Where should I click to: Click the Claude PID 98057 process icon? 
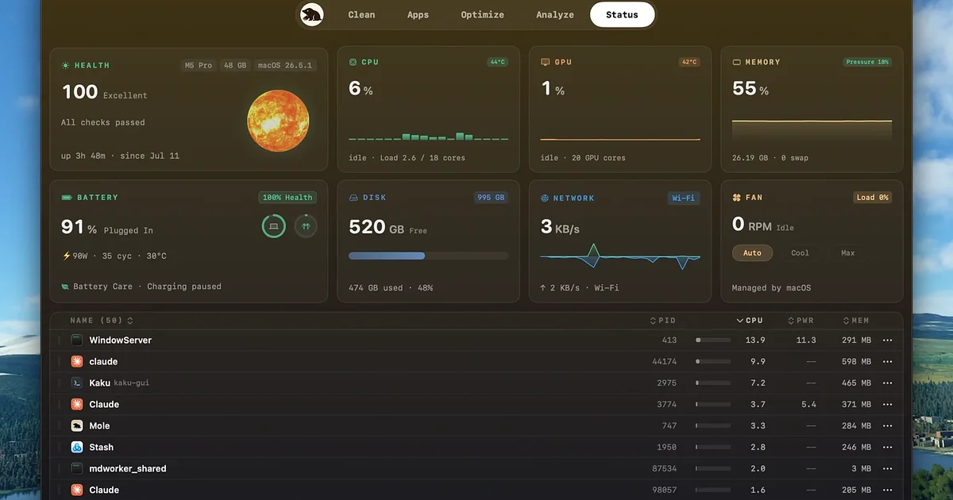tap(77, 490)
